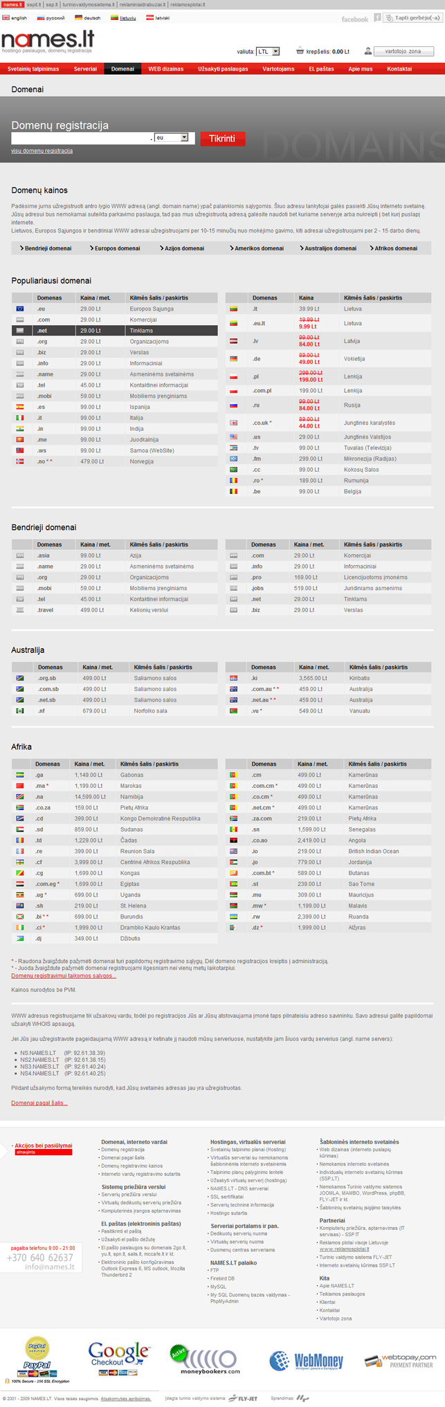Expand the Europos domenai category
The image size is (445, 1407).
point(116,248)
